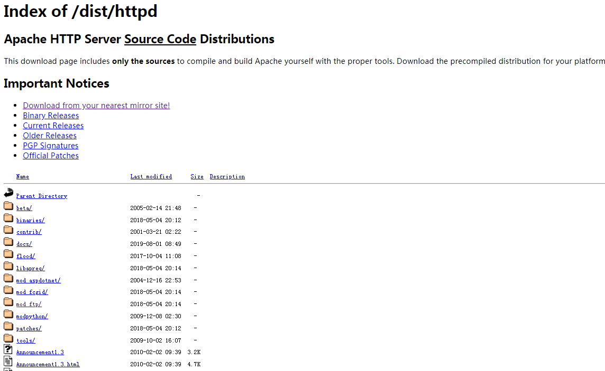
Task: Click the date 2005-02-14 21:48
Action: coord(155,208)
